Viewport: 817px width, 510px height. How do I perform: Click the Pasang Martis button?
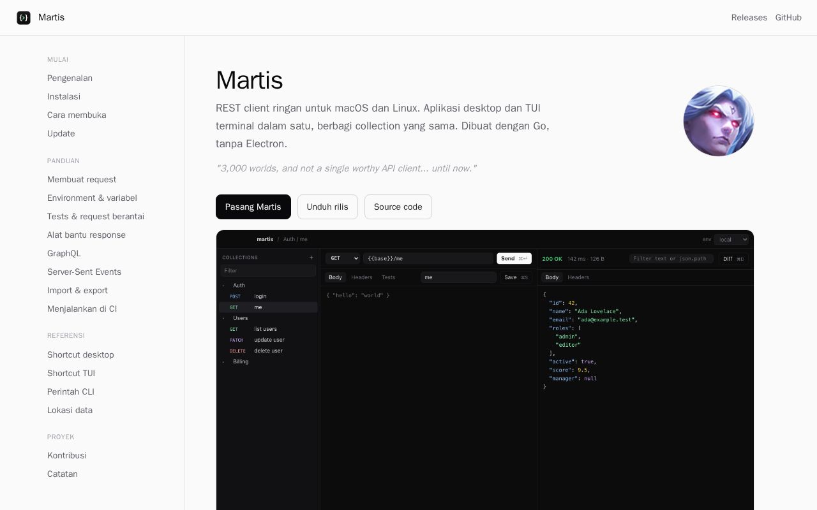tap(253, 207)
